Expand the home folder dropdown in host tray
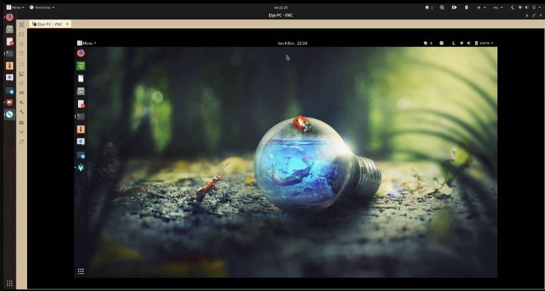Screen dimensions: 545x291 point(482,7)
